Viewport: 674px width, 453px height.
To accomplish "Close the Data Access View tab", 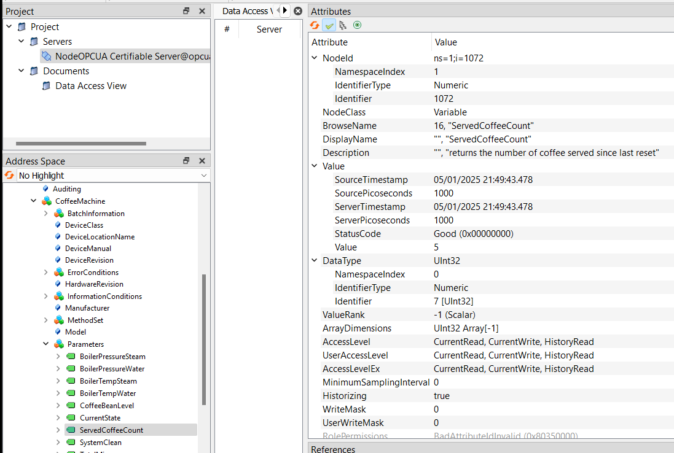I will click(298, 11).
